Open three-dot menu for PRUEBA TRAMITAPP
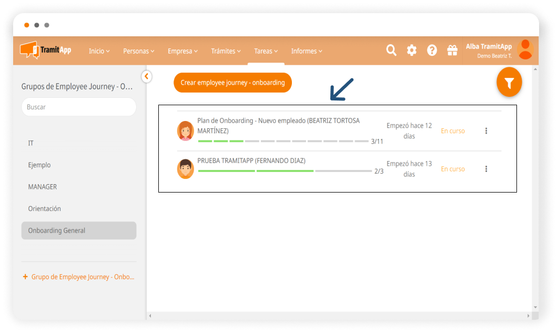The height and width of the screenshot is (333, 558). [486, 169]
